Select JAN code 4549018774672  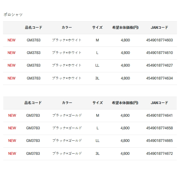(x=159, y=154)
